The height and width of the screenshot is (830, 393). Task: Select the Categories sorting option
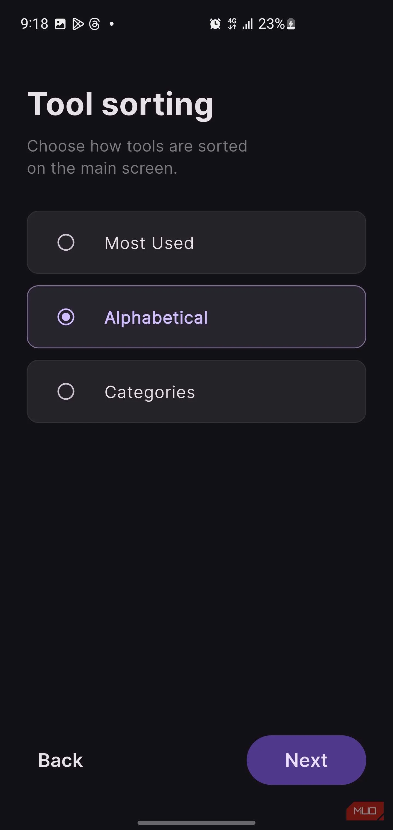[x=66, y=392]
